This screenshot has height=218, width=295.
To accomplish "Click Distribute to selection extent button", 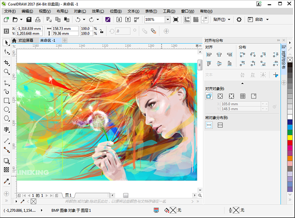I will [x=209, y=125].
